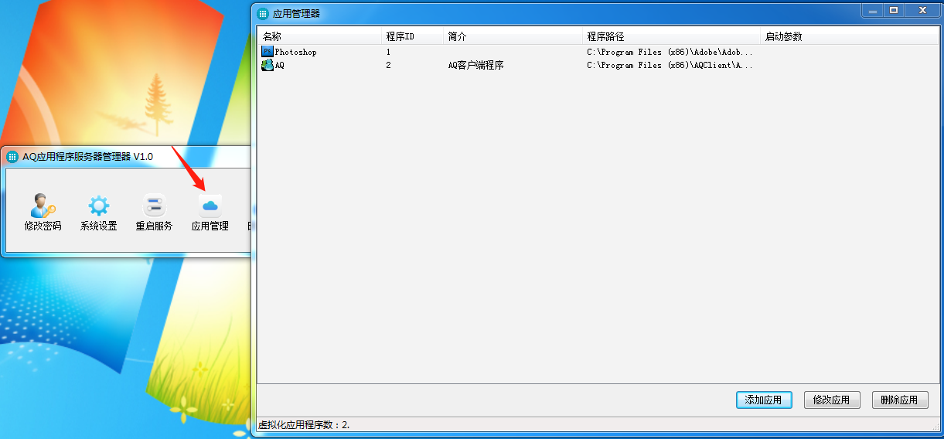The height and width of the screenshot is (439, 944).
Task: Click the AQClient program path cell
Action: click(670, 66)
